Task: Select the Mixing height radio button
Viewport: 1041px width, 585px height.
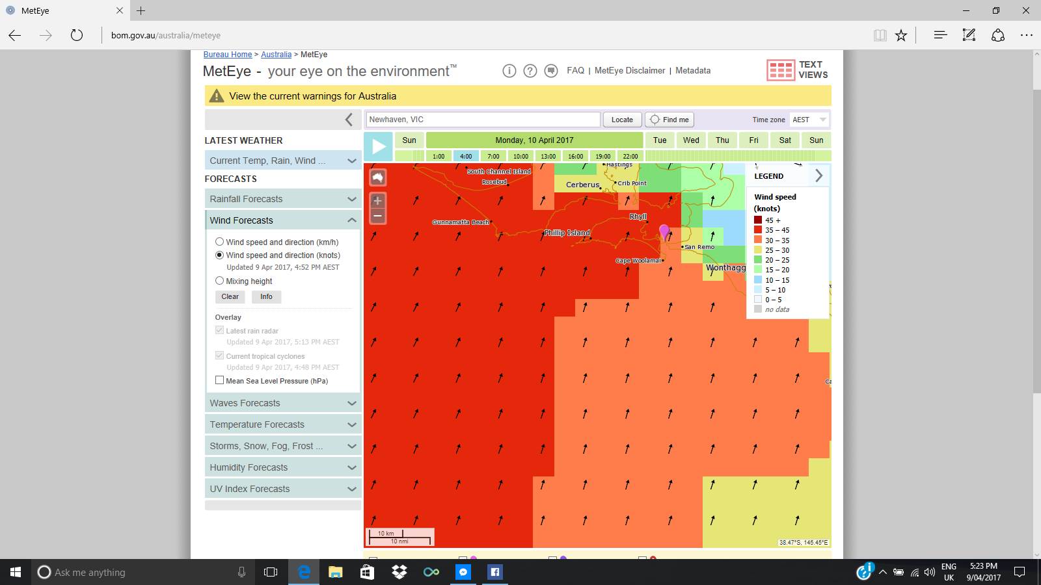Action: click(x=219, y=281)
